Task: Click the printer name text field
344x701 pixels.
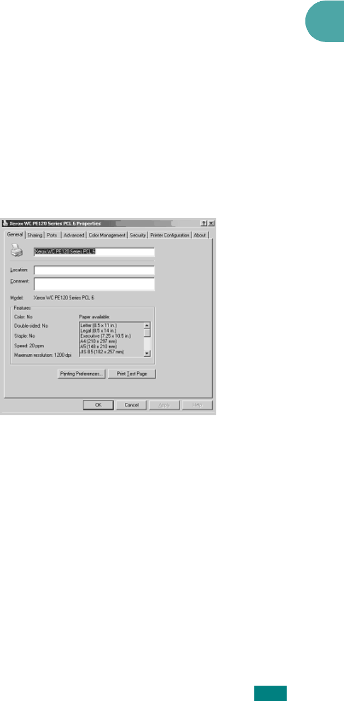Action: (94, 252)
